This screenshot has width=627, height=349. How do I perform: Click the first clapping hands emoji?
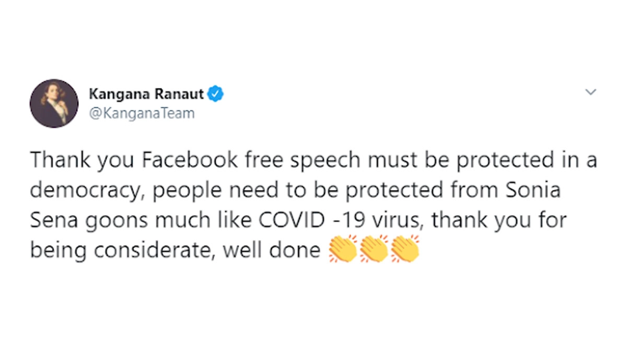tap(343, 250)
